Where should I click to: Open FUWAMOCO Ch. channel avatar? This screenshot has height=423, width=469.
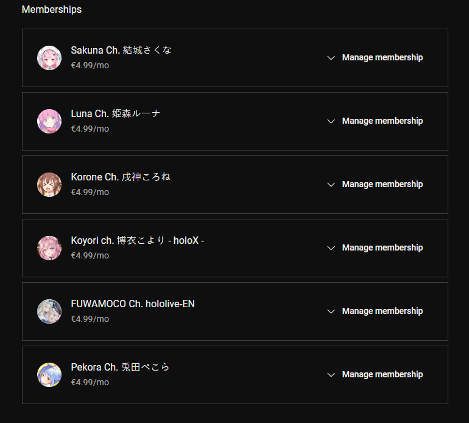tap(49, 311)
